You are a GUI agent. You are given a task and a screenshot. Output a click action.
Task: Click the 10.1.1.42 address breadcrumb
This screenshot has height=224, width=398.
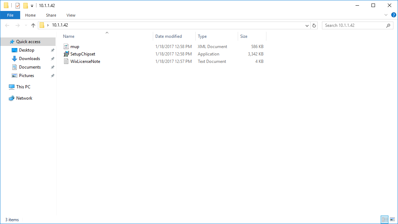point(60,25)
